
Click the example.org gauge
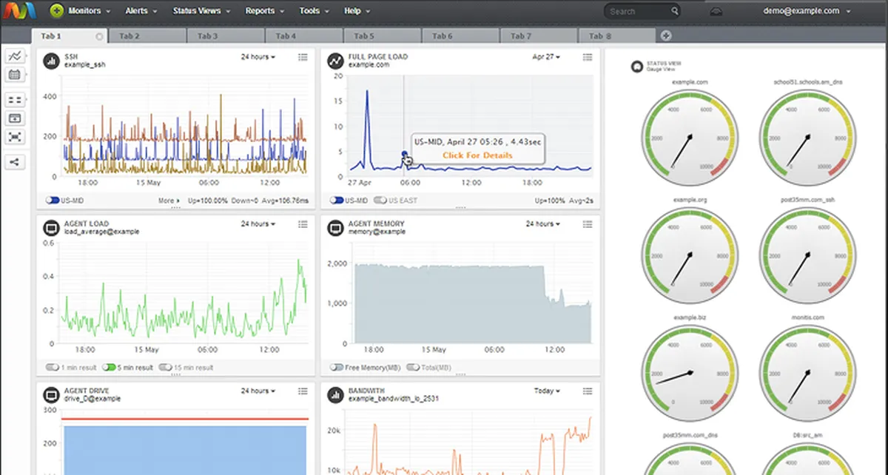tap(690, 256)
